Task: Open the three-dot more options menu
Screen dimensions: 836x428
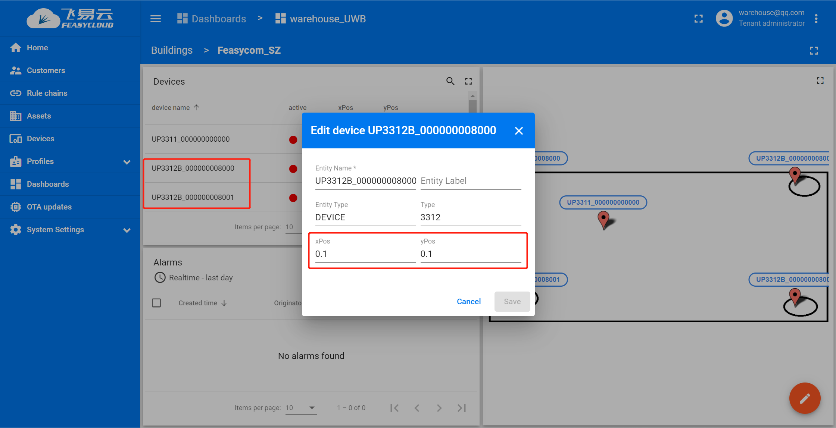Action: pyautogui.click(x=816, y=19)
